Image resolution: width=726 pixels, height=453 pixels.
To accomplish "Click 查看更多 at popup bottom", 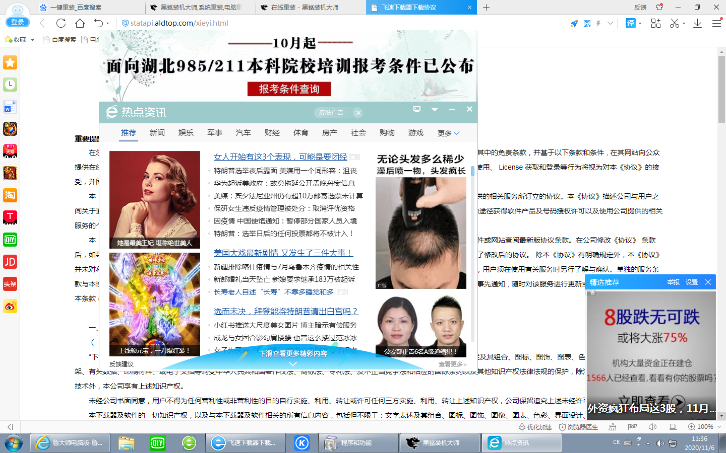I will tap(452, 364).
